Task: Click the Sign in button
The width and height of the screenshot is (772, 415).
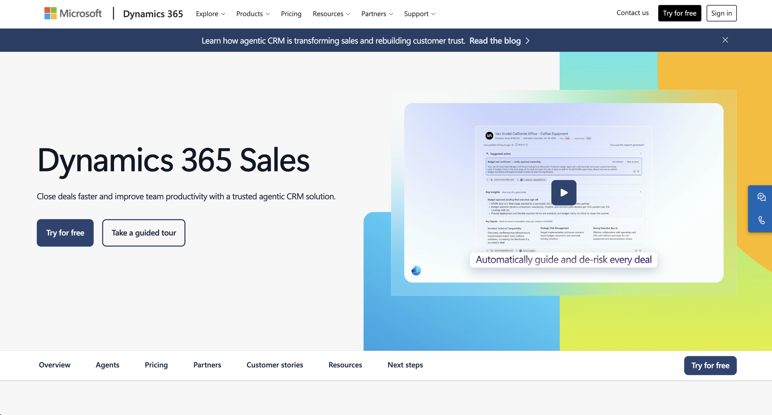Action: 721,13
